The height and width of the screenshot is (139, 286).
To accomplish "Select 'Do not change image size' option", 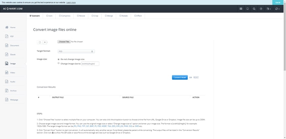I will click(59, 59).
